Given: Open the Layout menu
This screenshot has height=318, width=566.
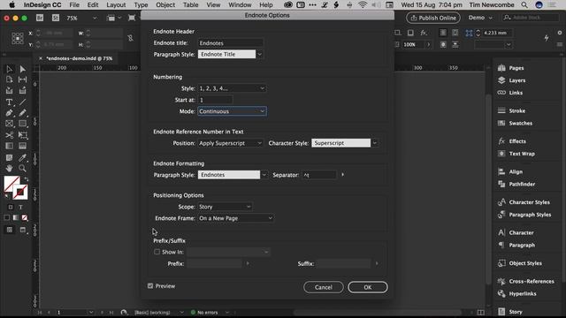Looking at the screenshot, I should pyautogui.click(x=116, y=4).
